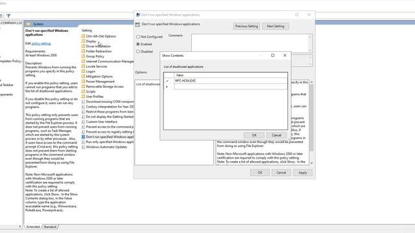Click the empty new value row cell

231,86
